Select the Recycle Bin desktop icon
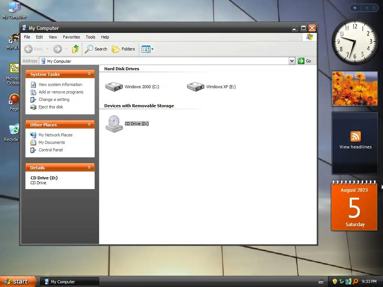The image size is (383, 287). [x=12, y=133]
